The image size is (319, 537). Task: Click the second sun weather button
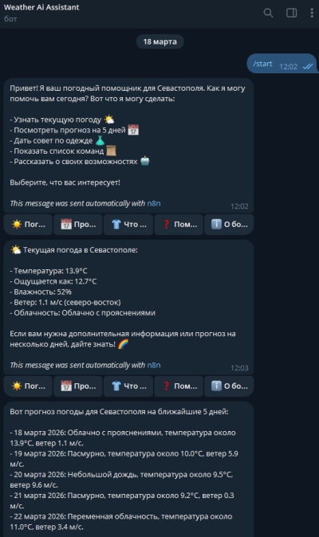[28, 386]
